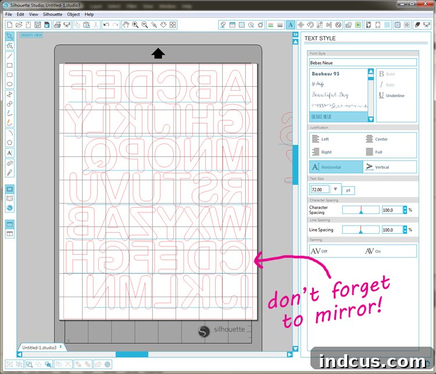Image resolution: width=436 pixels, height=374 pixels.
Task: Turn kerning Off
Action: tap(319, 251)
